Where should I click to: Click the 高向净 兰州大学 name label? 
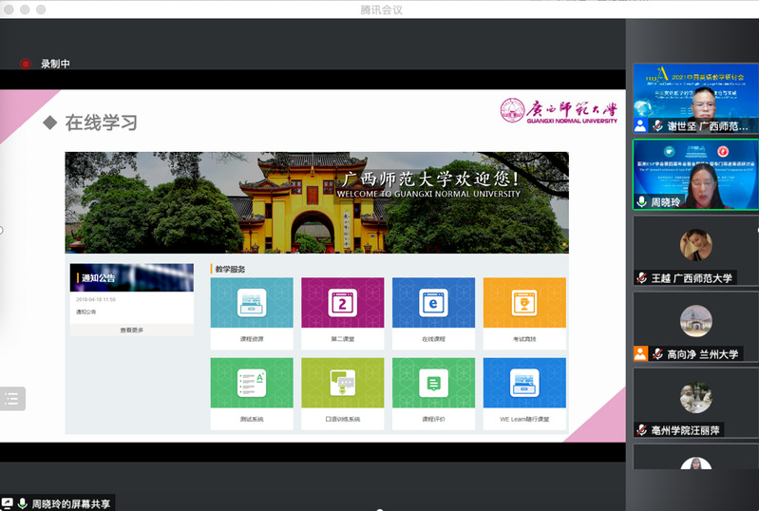point(703,354)
